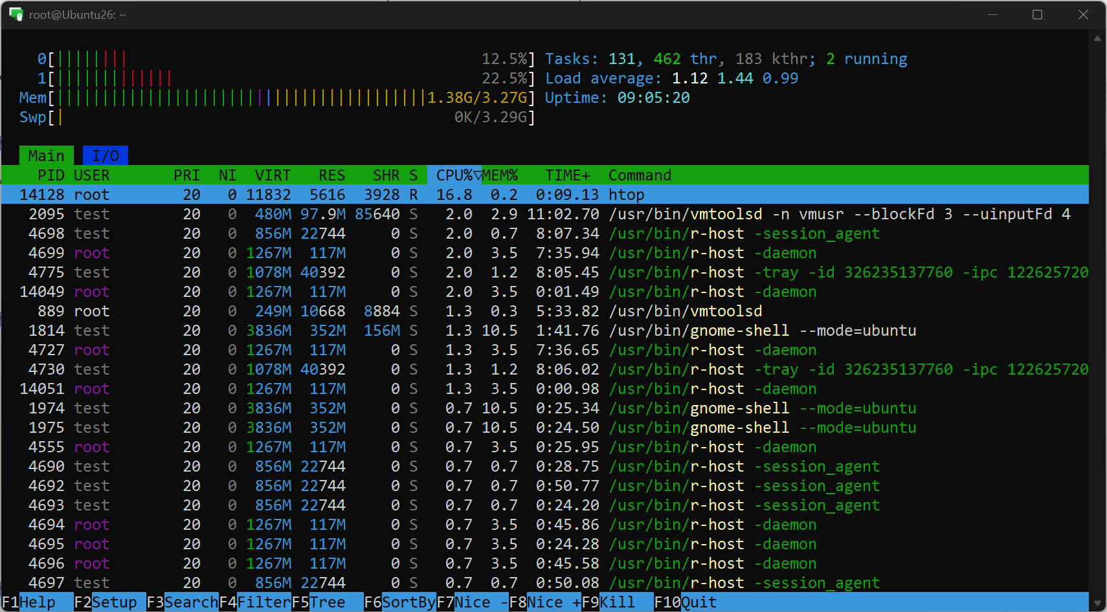
Task: Sort by the SHR column header
Action: tap(386, 175)
